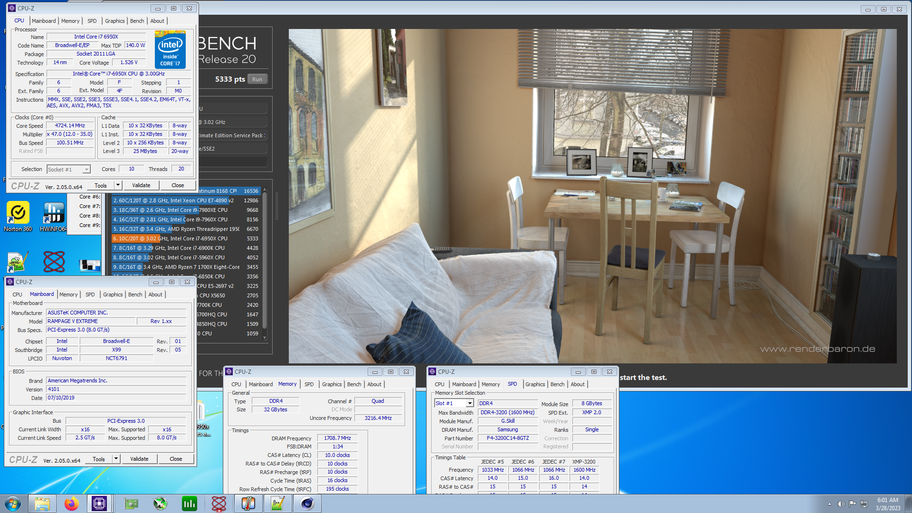Viewport: 912px width, 513px height.
Task: Select the AMD Ryzen Threadripper ranking row
Action: click(x=186, y=229)
